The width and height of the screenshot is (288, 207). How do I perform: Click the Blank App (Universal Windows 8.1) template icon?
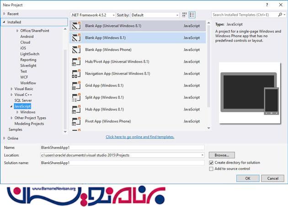[76, 26]
